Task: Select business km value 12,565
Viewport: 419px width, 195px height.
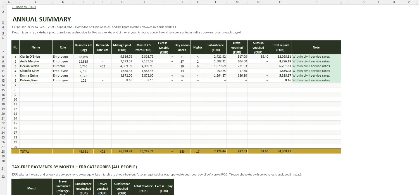Action: coord(84,61)
